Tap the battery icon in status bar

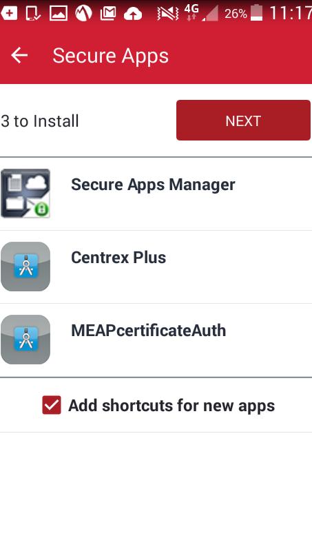coord(256,13)
